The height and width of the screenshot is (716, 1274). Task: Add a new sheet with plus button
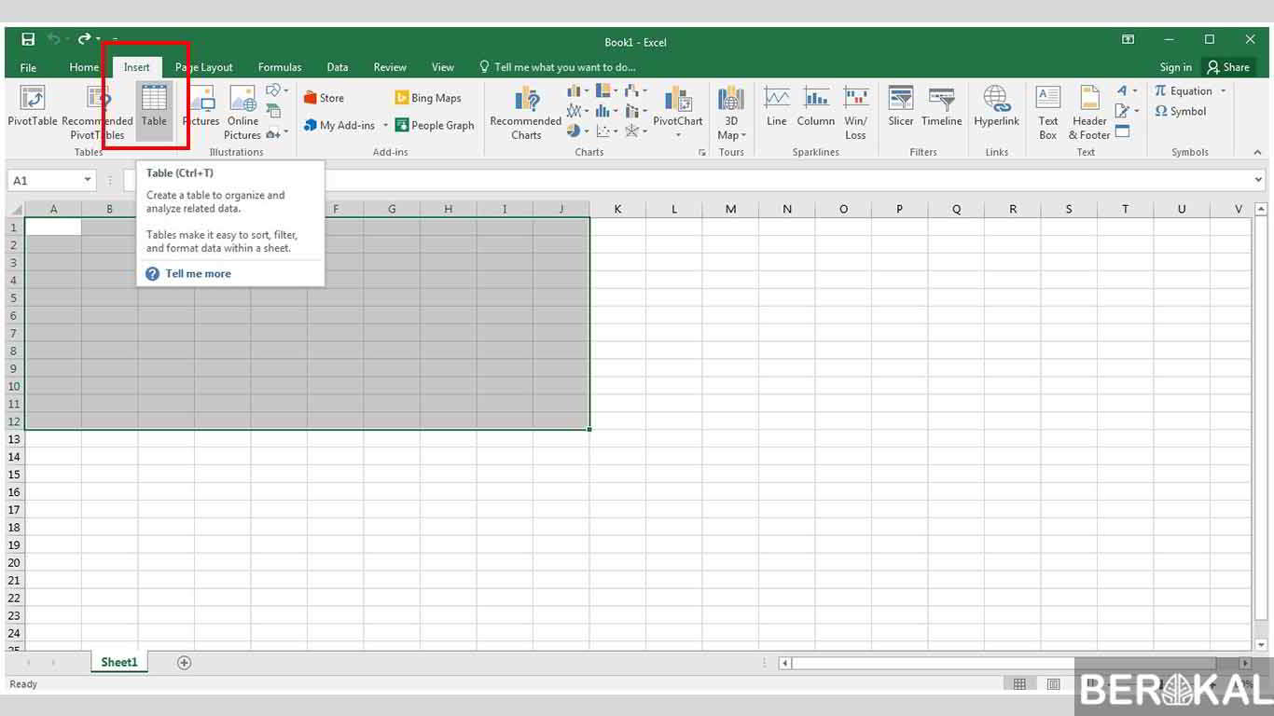click(x=184, y=662)
